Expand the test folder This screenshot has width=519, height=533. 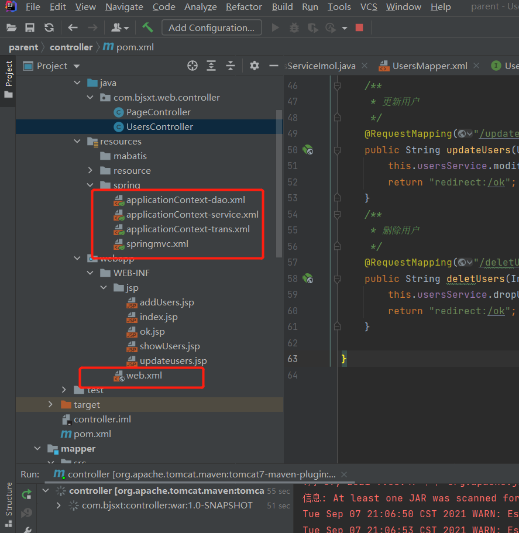[x=64, y=390]
